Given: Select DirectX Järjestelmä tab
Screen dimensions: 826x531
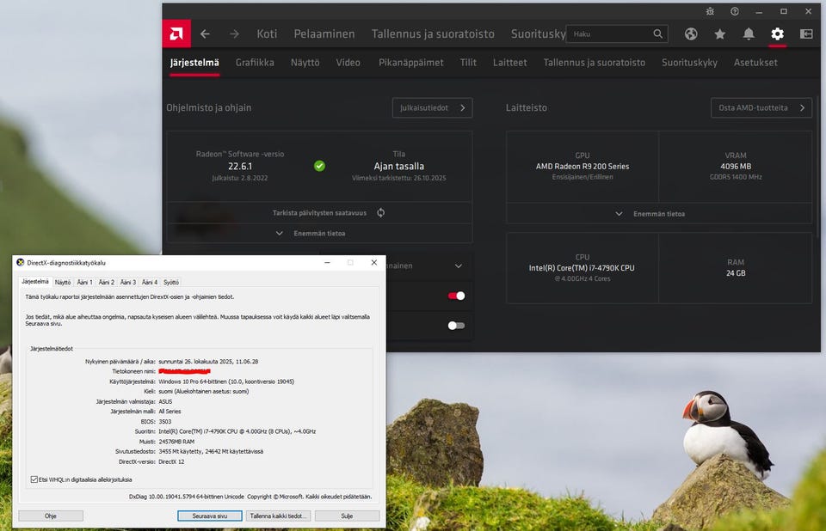Looking at the screenshot, I should 34,282.
